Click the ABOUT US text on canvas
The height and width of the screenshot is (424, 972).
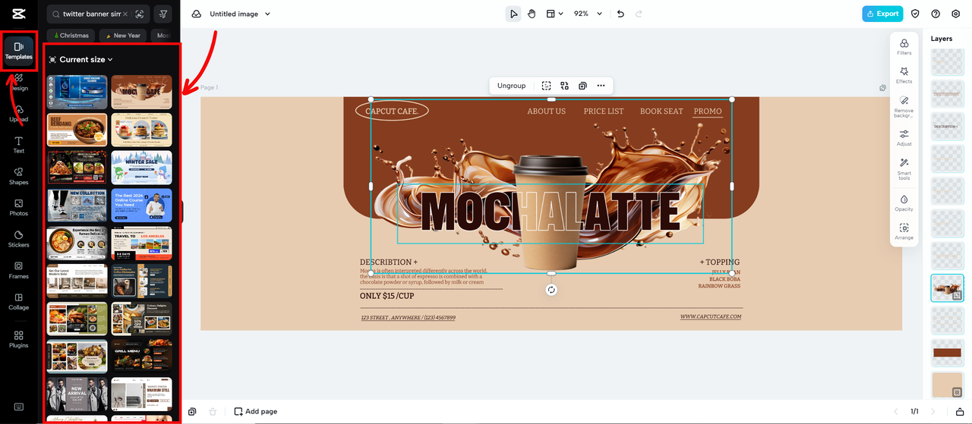pyautogui.click(x=547, y=111)
